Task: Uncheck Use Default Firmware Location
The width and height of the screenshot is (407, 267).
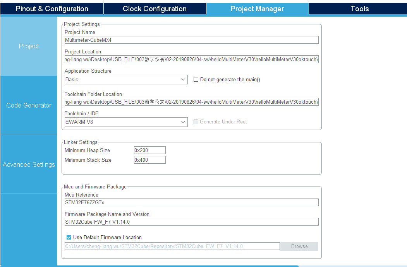Action: point(69,237)
